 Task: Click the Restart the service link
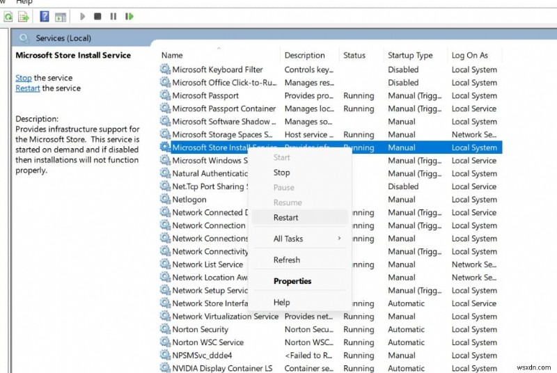click(27, 88)
